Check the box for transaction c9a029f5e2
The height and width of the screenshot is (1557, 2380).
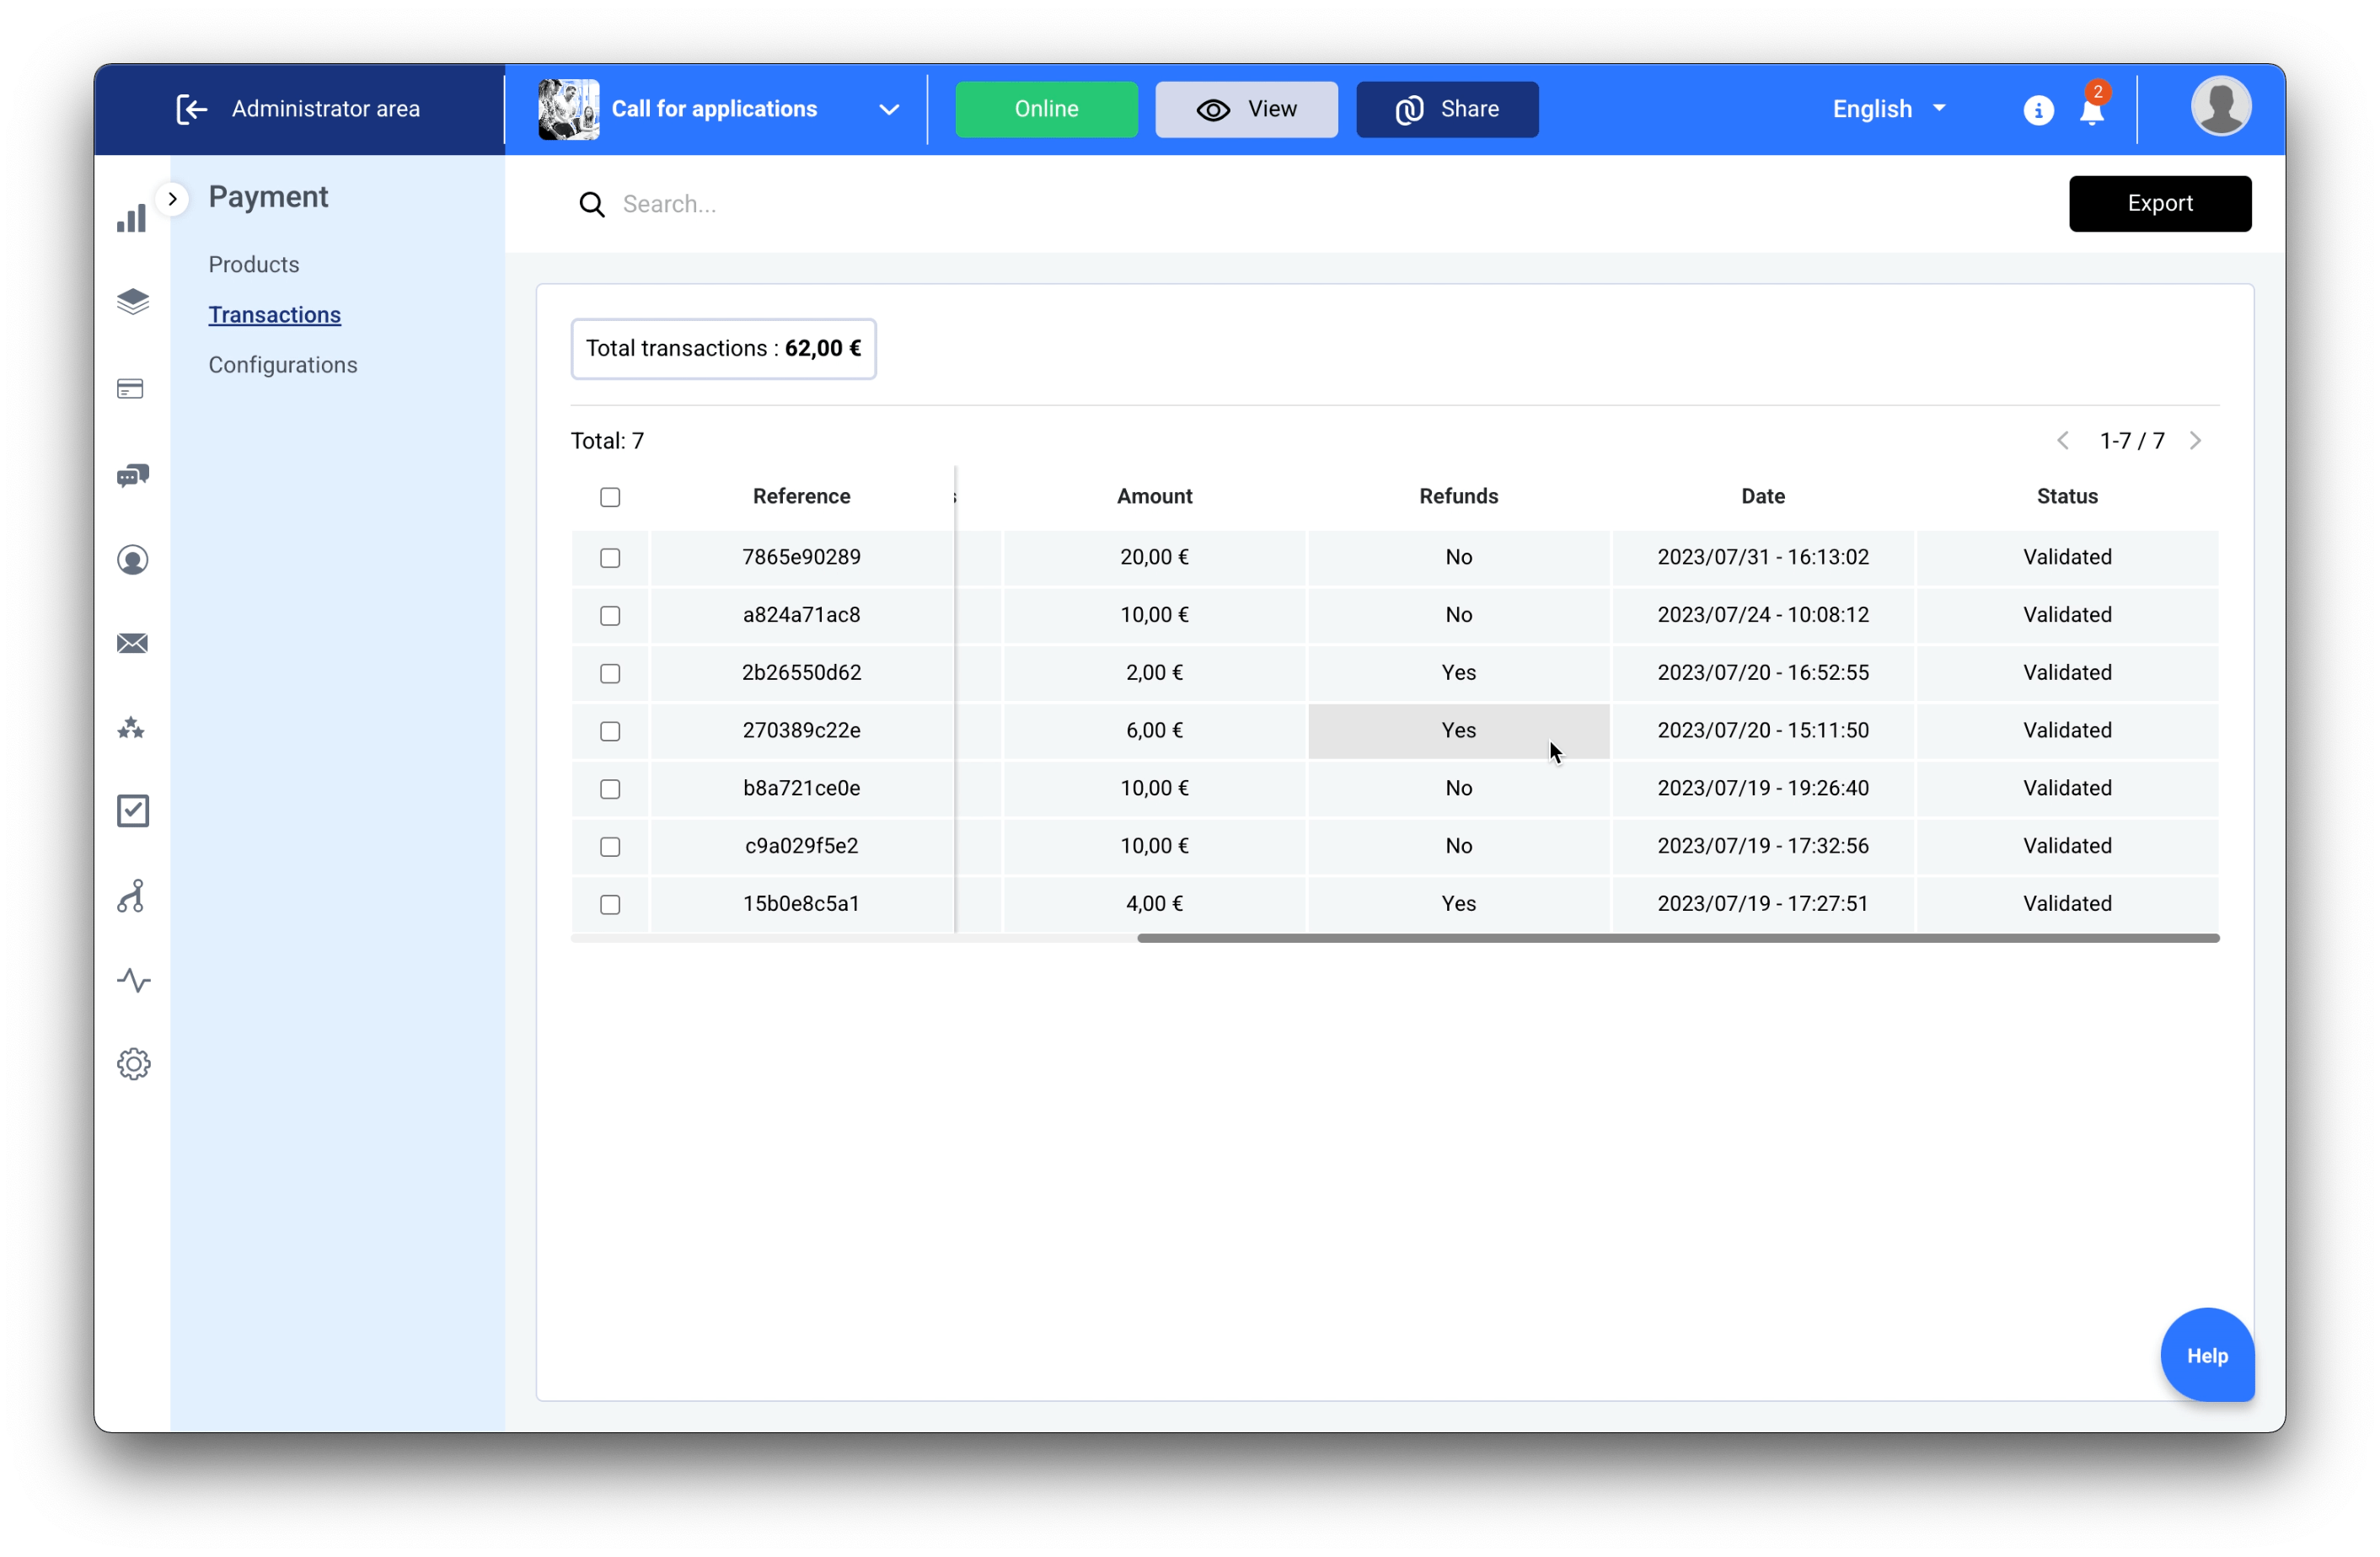click(610, 847)
